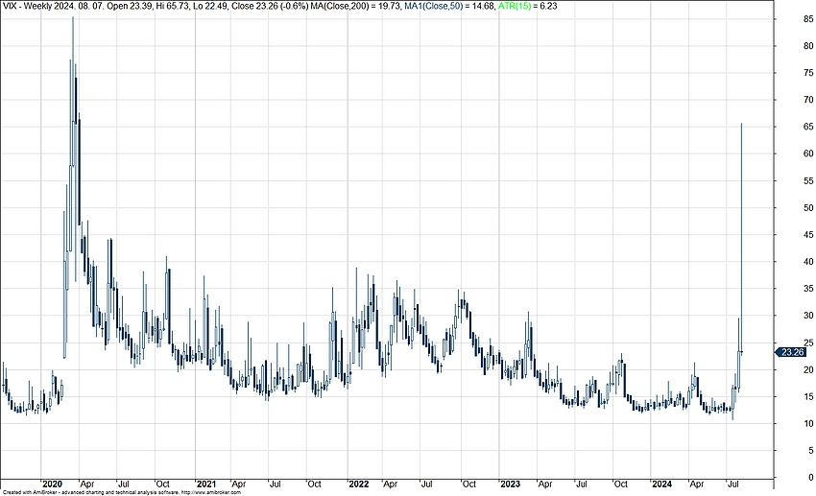The image size is (816, 496).
Task: Click the 2023 year label on time axis
Action: [x=511, y=484]
